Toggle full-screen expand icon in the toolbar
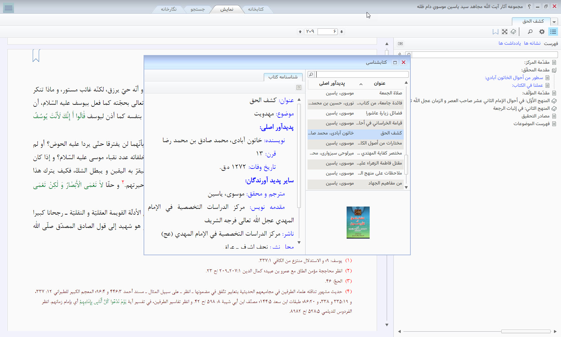 tap(505, 32)
